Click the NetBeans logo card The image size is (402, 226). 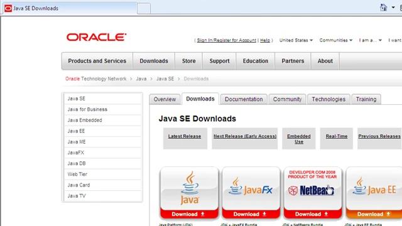[x=313, y=188]
